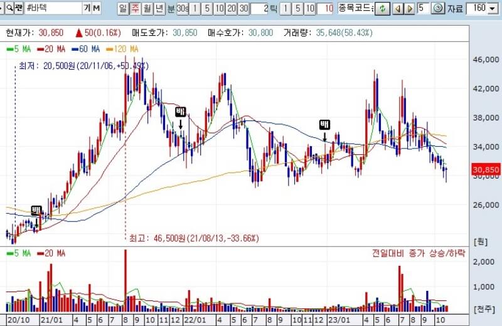
Task: Click the 20/10 date axis label
Action: (18, 320)
